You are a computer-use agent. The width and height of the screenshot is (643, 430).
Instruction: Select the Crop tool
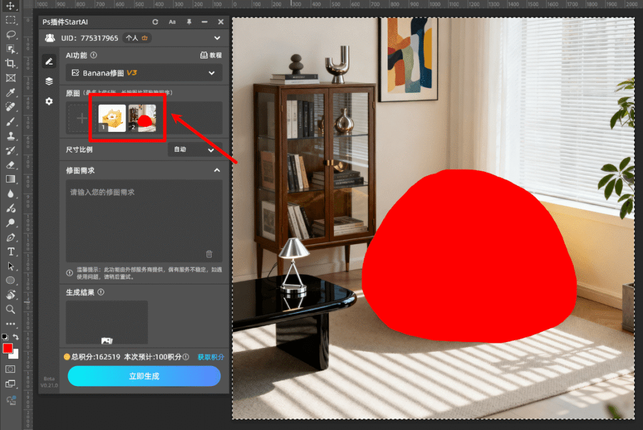(11, 63)
